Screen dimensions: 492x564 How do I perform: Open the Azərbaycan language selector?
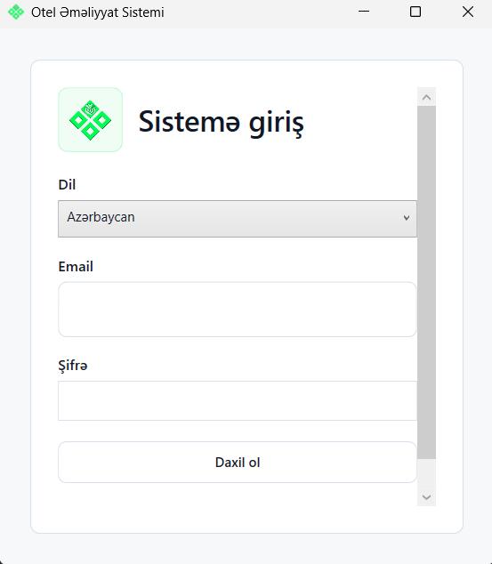click(x=238, y=219)
